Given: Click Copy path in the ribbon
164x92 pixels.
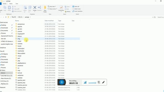Looking at the screenshot, I should (16, 9).
